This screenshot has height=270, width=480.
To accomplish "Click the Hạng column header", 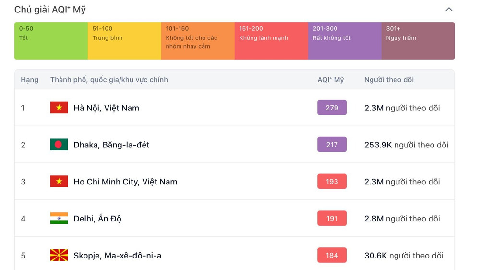I will click(29, 80).
